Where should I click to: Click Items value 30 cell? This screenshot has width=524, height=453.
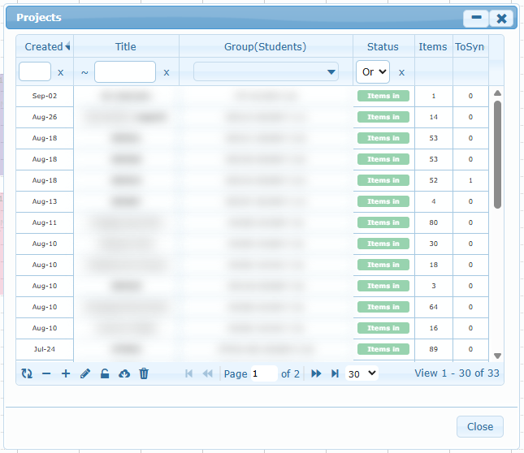pos(434,244)
